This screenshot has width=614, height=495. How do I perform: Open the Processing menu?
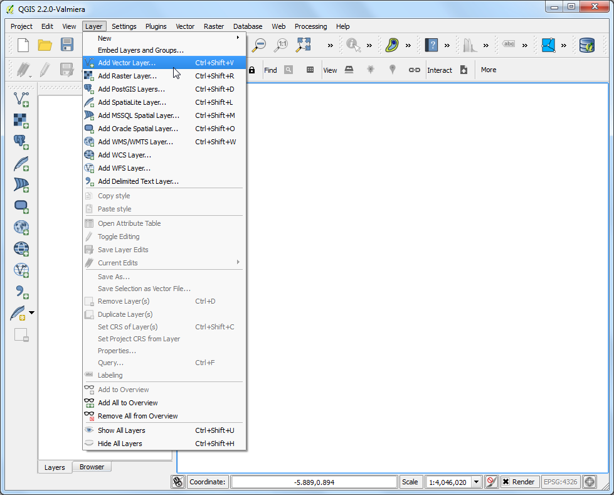[x=310, y=26]
